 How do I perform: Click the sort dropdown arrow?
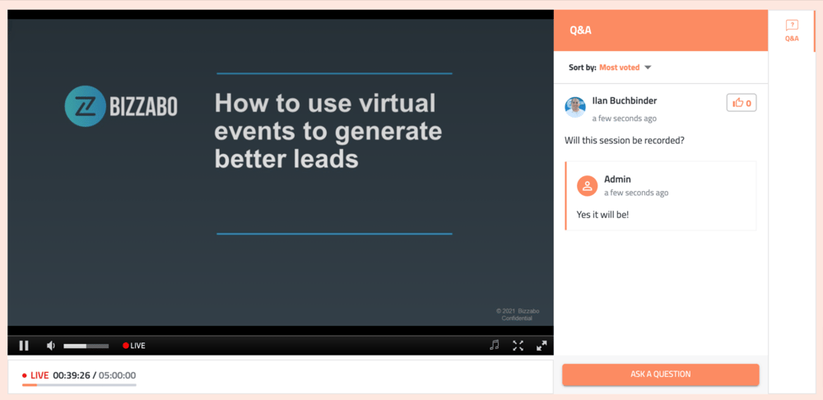[x=648, y=67]
